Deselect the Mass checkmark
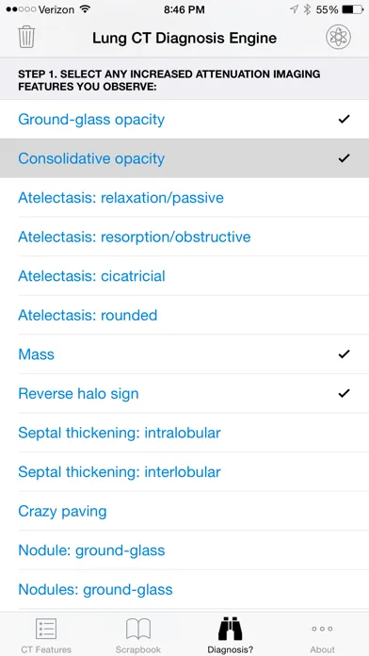 click(x=344, y=354)
